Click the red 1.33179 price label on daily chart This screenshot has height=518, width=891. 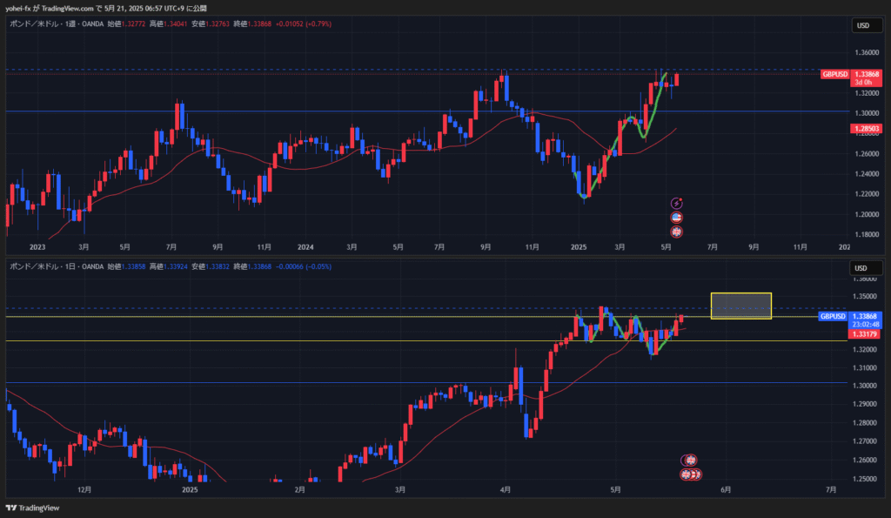(x=864, y=334)
